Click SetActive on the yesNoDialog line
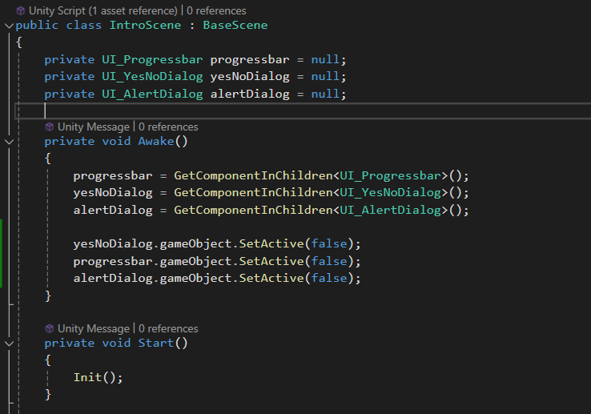This screenshot has height=414, width=591. coord(271,244)
